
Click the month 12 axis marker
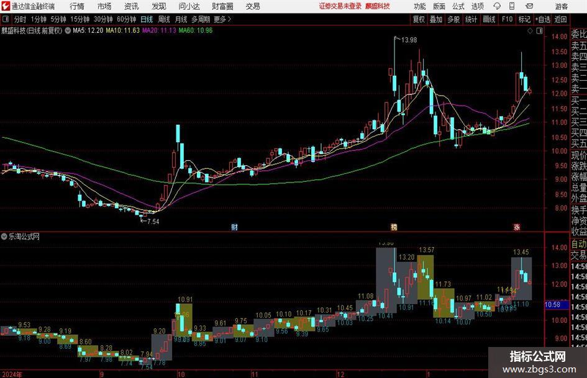pyautogui.click(x=340, y=374)
